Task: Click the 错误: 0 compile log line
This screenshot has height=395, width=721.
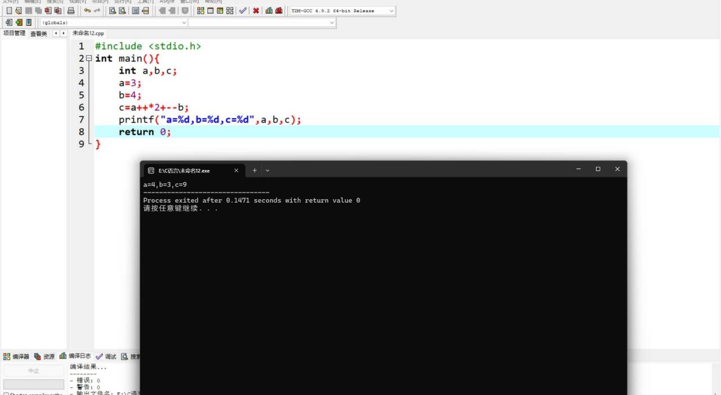Action: click(x=85, y=381)
